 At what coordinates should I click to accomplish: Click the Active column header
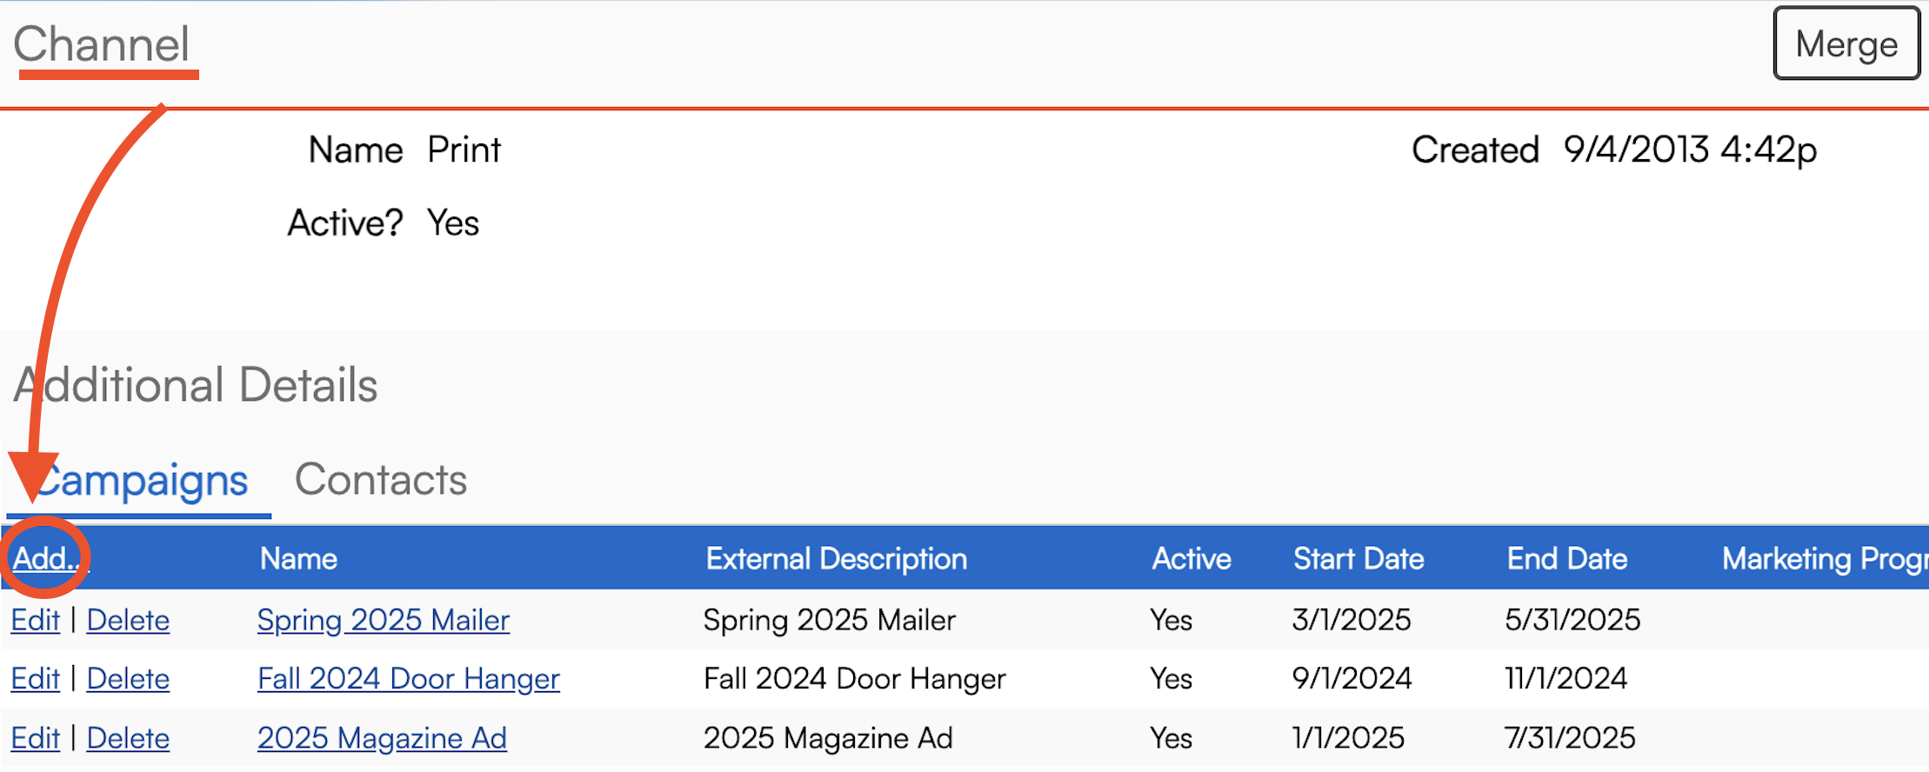point(1191,558)
